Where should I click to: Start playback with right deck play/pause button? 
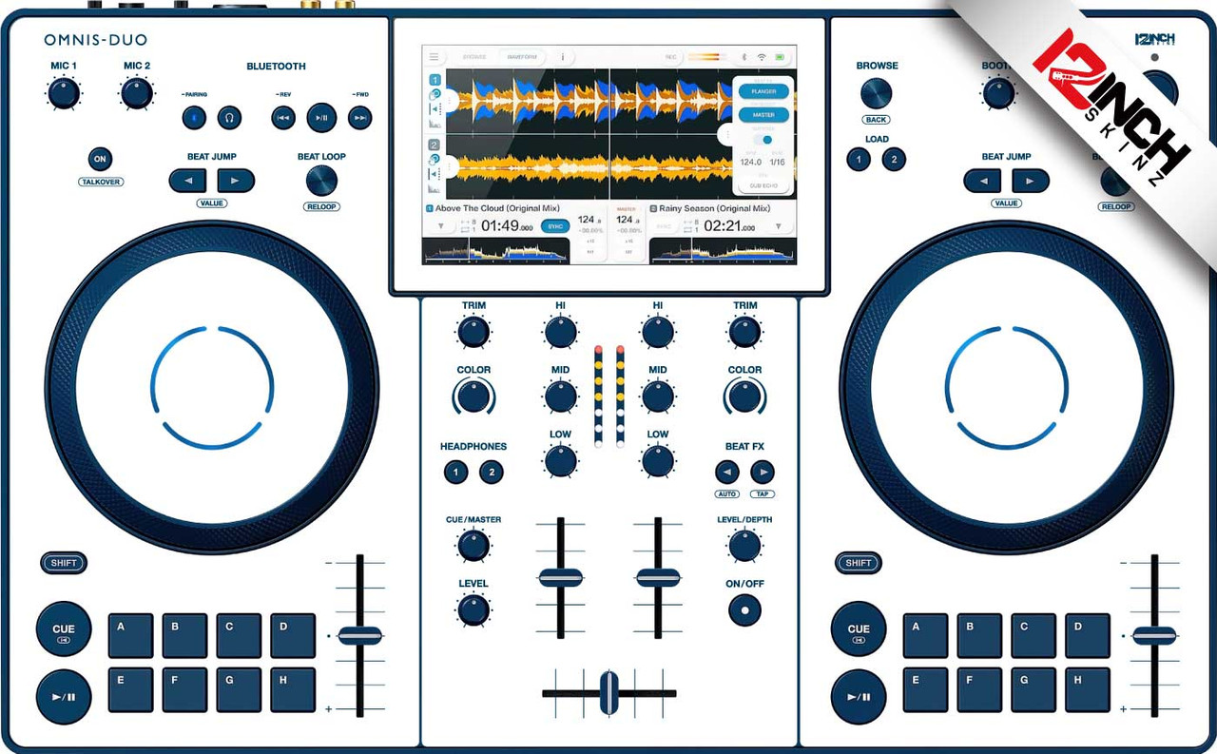click(x=859, y=697)
